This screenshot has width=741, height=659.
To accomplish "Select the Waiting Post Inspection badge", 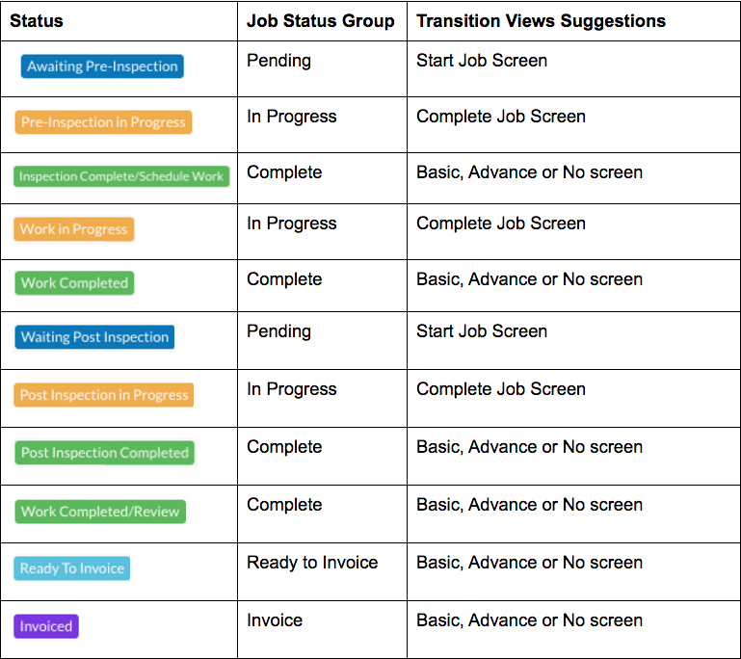I will tap(94, 337).
